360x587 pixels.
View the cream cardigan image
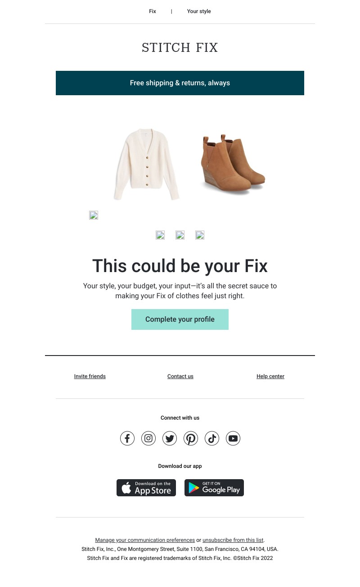pos(146,164)
